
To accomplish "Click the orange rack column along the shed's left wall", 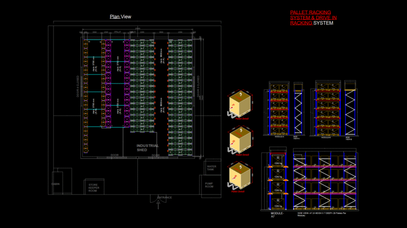I will (x=85, y=96).
